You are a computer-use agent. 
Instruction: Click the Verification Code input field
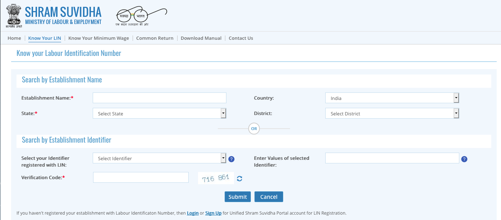point(141,177)
